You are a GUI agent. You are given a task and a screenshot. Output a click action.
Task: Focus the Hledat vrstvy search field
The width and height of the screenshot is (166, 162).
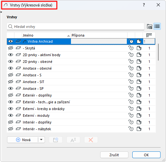tap(75, 27)
